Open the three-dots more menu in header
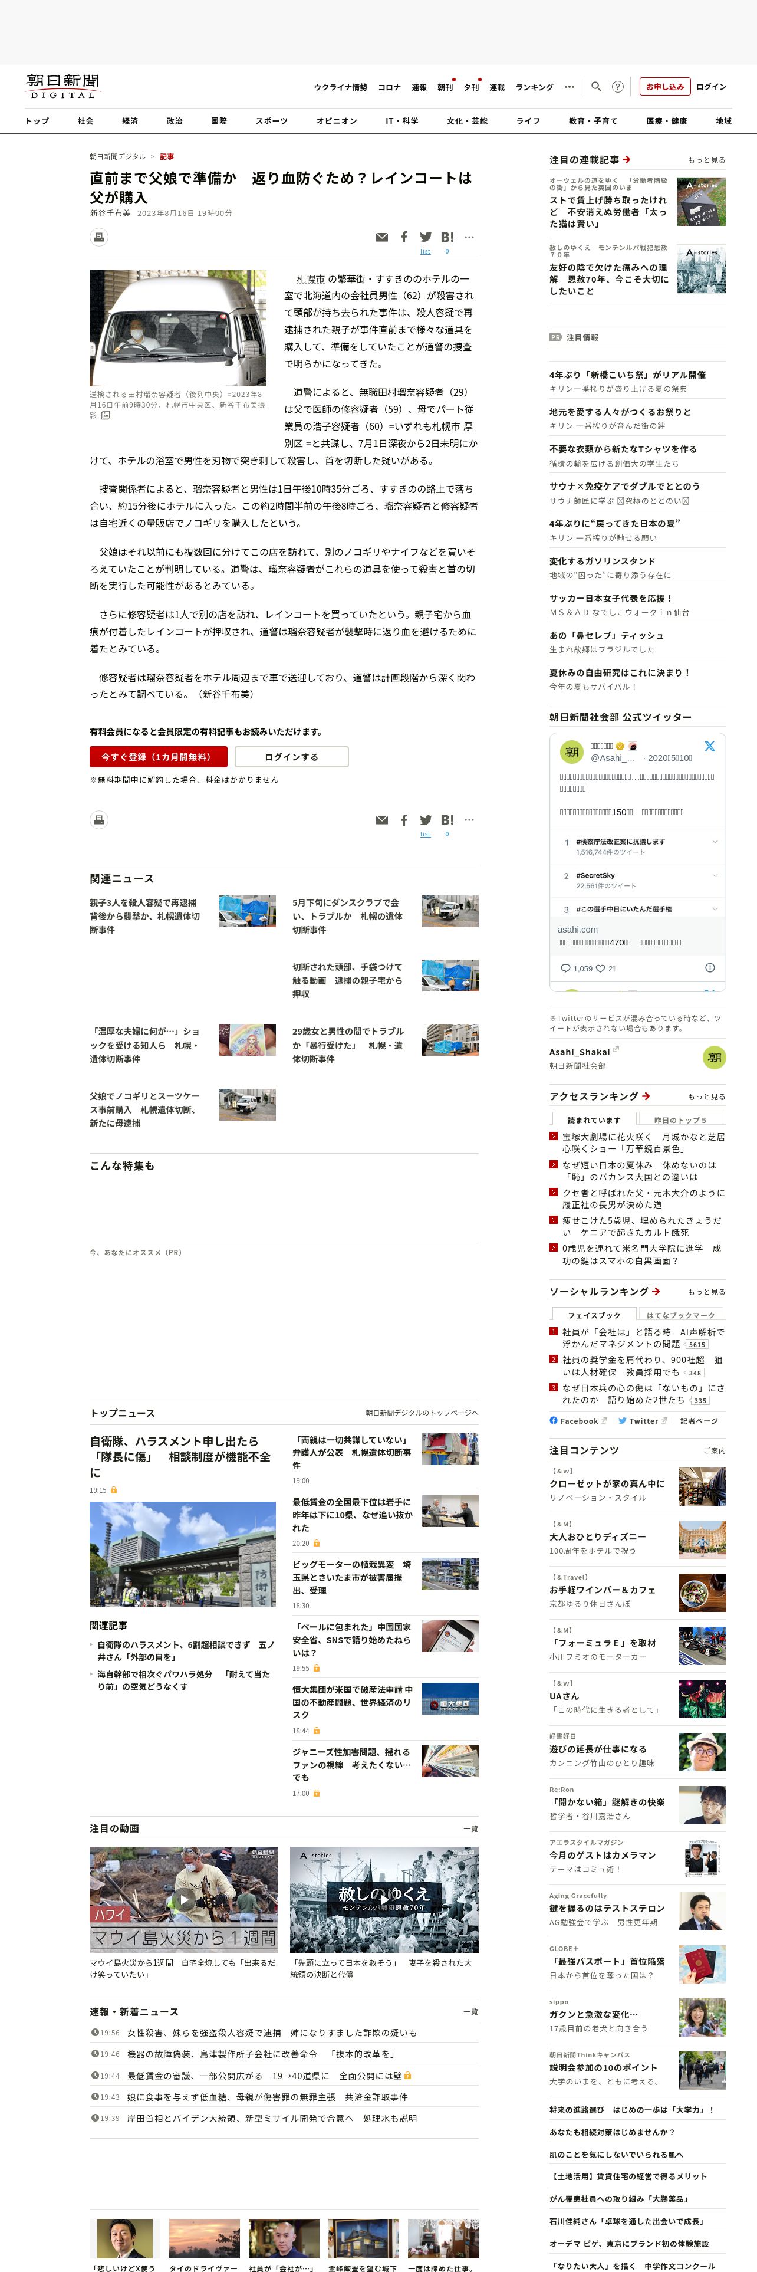757x2272 pixels. point(570,87)
